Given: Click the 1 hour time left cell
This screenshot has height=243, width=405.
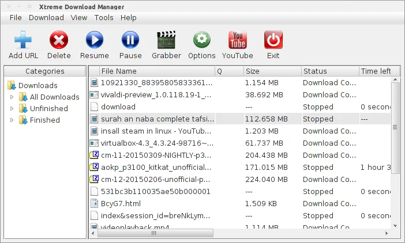Looking at the screenshot, I should click(376, 167).
